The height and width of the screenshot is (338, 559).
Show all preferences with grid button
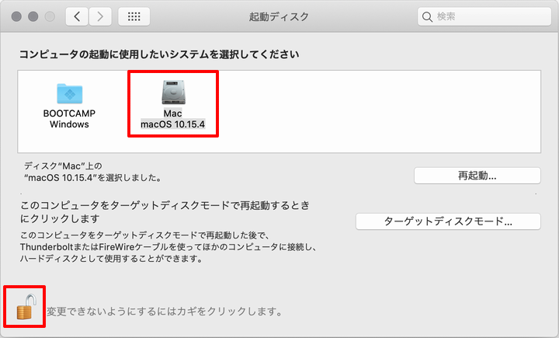click(134, 16)
